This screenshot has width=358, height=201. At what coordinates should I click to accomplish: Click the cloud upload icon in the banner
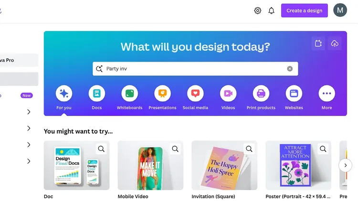(x=335, y=43)
